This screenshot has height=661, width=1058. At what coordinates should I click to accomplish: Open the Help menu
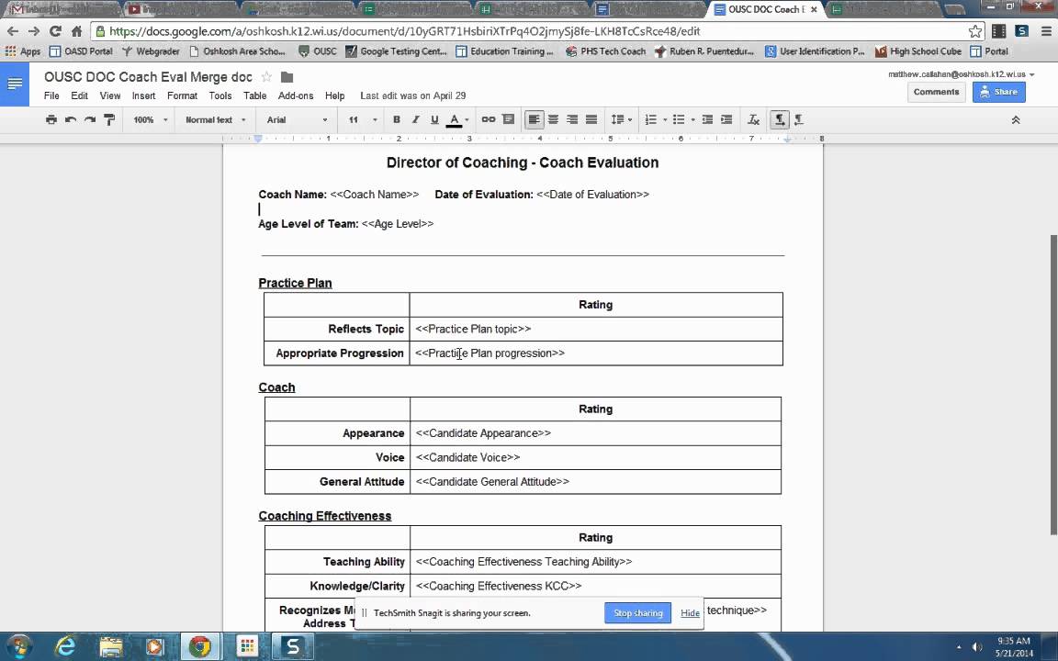pos(334,95)
